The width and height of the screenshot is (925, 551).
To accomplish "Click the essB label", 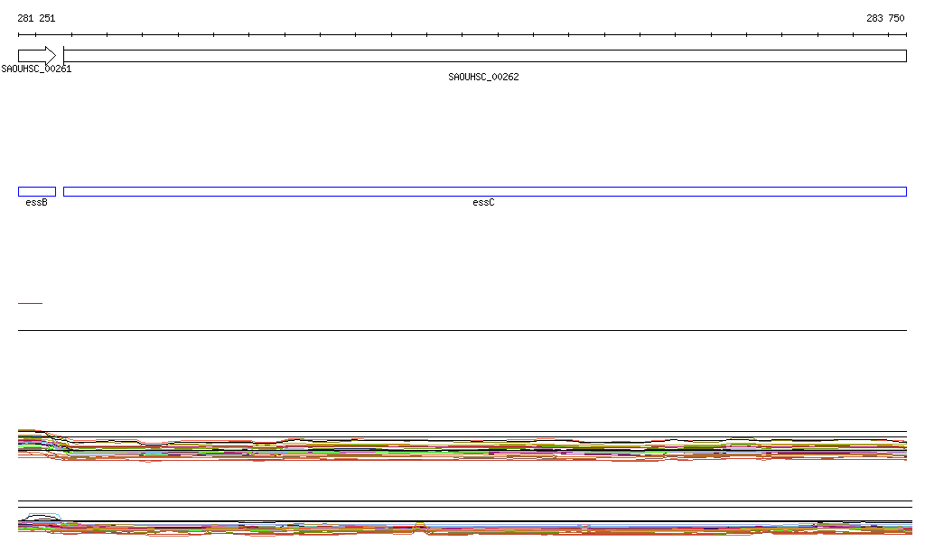I will (36, 203).
